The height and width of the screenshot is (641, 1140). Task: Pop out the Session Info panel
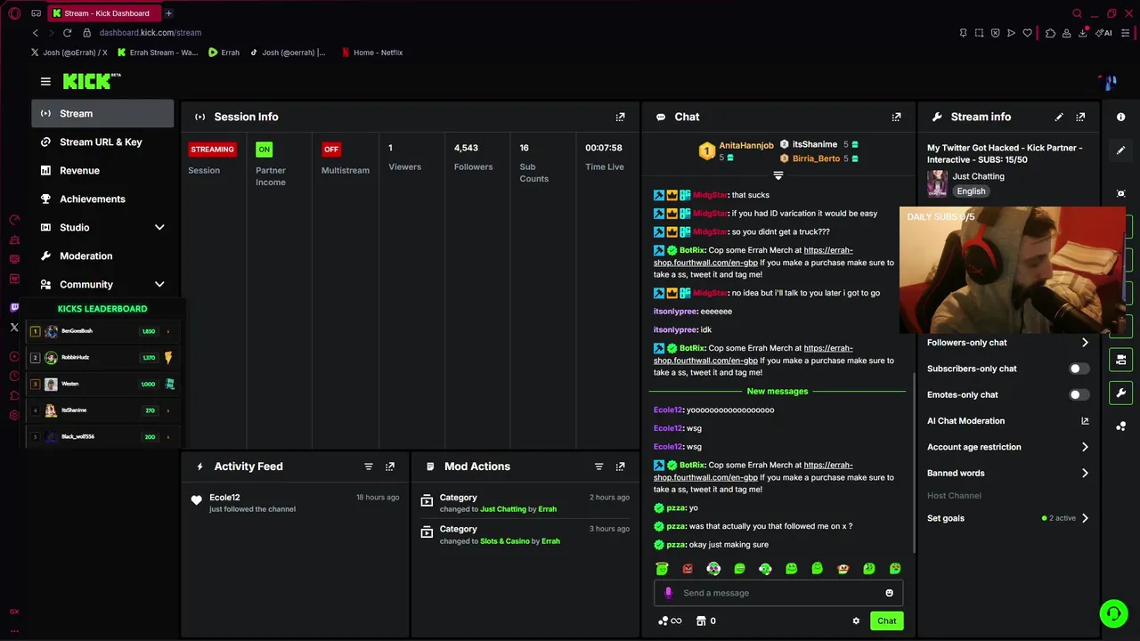coord(621,117)
